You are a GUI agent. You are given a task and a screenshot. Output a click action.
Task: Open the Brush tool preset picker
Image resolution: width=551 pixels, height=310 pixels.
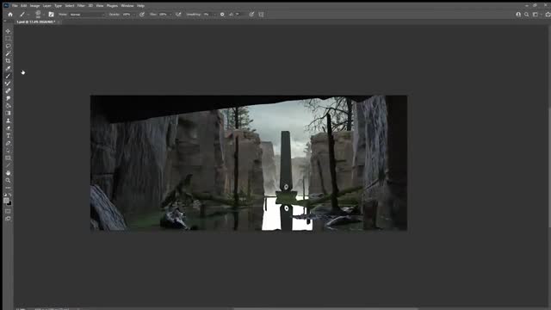(23, 15)
